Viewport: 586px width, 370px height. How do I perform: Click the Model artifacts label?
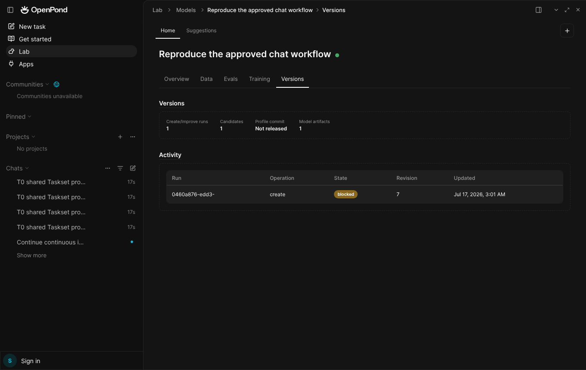pyautogui.click(x=315, y=122)
